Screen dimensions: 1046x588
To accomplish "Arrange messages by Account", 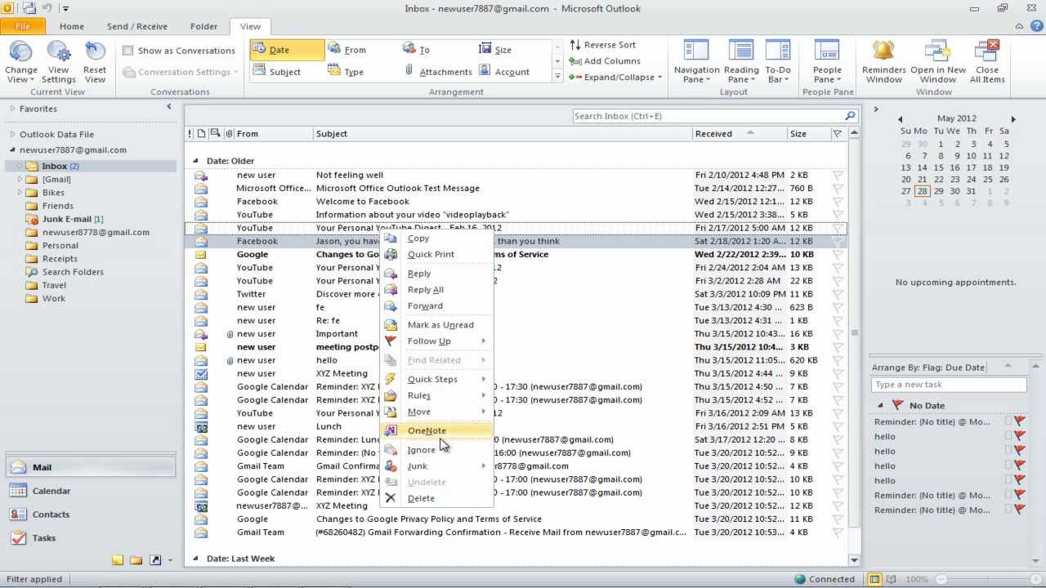I will [x=504, y=72].
